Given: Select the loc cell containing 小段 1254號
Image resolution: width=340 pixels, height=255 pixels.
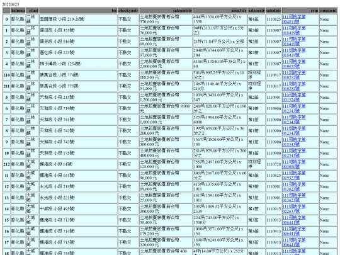Looking at the screenshot, I should [78, 64].
